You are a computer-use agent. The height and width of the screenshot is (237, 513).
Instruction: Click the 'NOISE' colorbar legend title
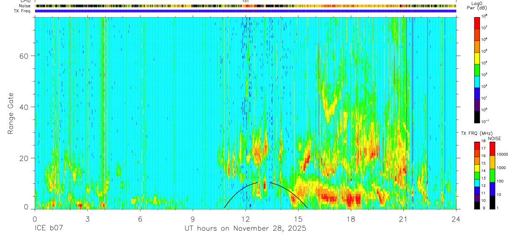(494, 138)
